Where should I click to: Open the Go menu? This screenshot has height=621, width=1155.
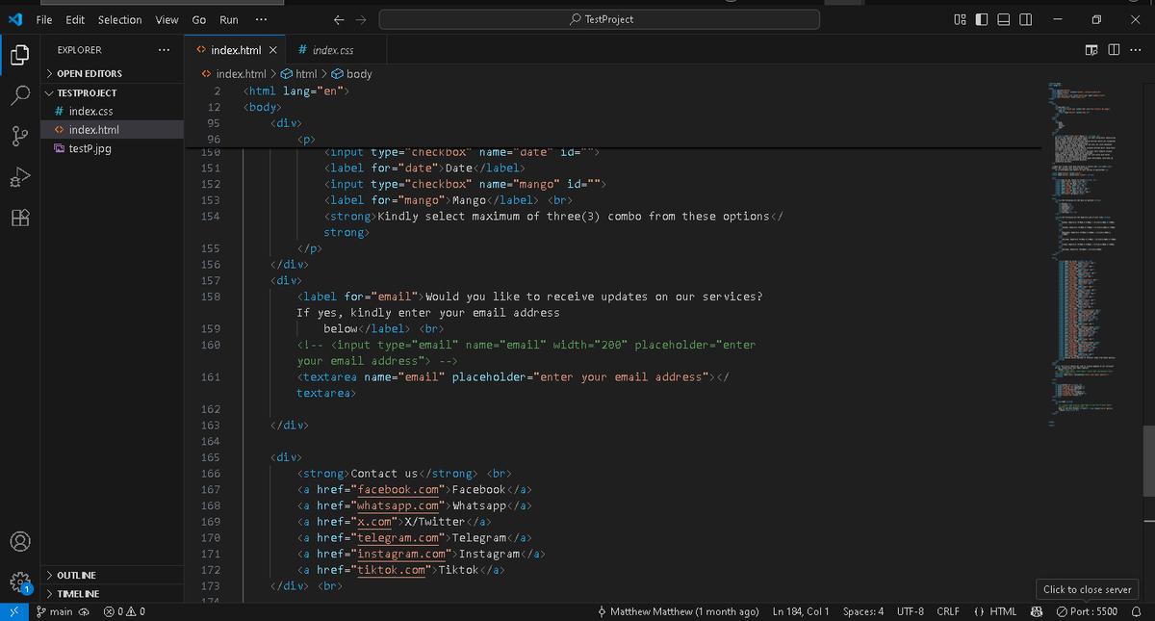click(x=199, y=19)
